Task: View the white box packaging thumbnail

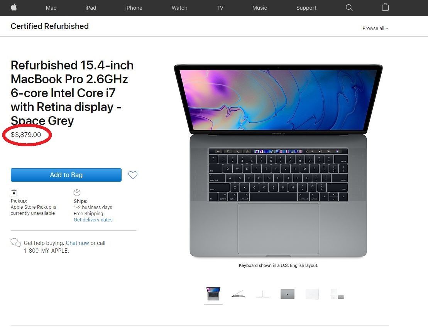Action: coord(312,294)
